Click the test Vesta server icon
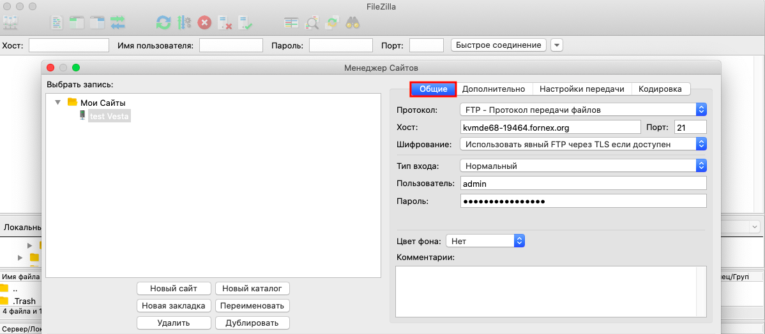This screenshot has height=334, width=765. (x=82, y=116)
